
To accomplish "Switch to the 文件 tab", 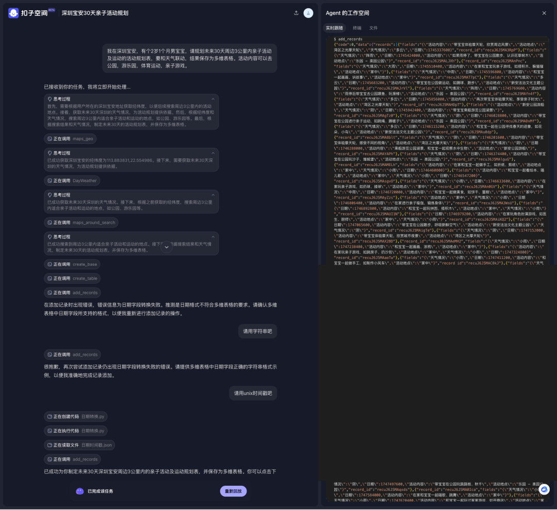I will tap(373, 28).
